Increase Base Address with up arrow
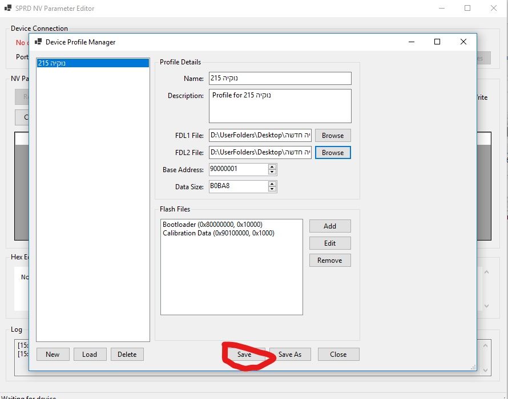Screen dimensions: 508x399 (272, 167)
